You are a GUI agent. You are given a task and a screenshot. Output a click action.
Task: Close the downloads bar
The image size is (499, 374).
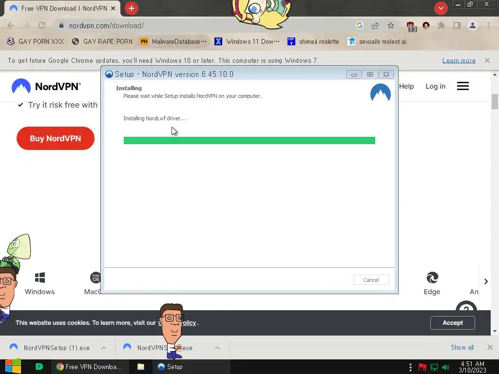point(490,347)
